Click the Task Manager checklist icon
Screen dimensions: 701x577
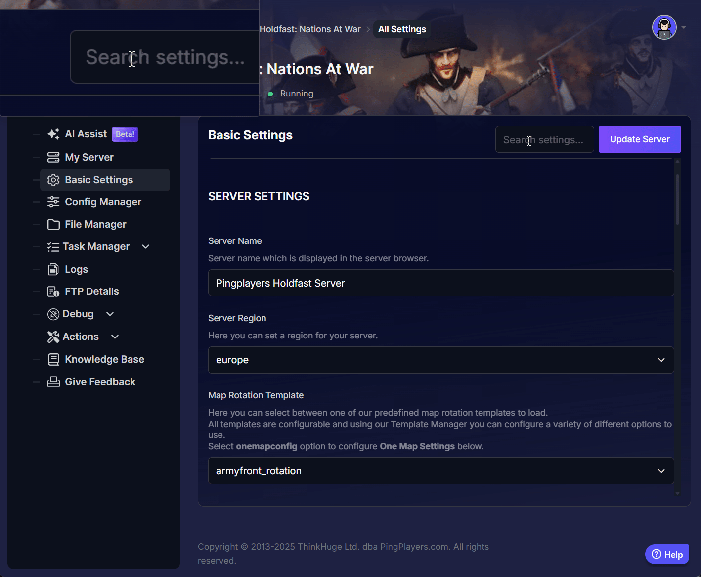point(53,246)
